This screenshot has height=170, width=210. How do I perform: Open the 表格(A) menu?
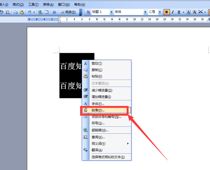(48, 5)
